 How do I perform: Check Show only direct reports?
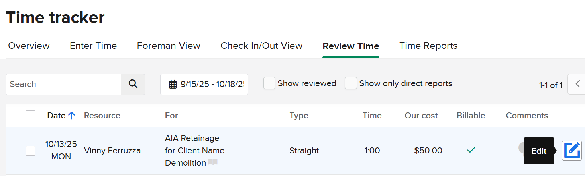(x=351, y=83)
